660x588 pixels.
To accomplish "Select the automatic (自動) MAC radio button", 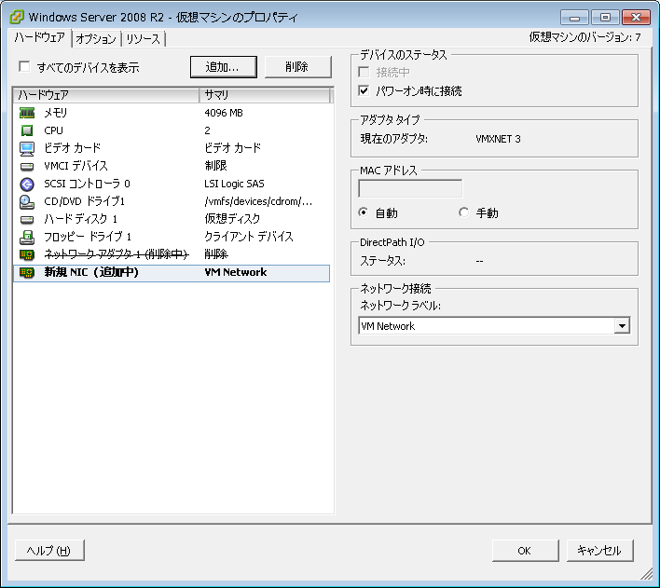I will point(364,212).
